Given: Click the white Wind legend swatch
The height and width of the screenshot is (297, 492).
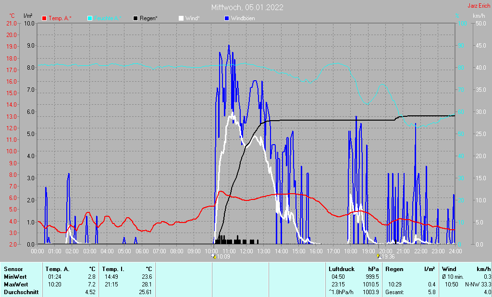Looking at the screenshot, I should [181, 19].
